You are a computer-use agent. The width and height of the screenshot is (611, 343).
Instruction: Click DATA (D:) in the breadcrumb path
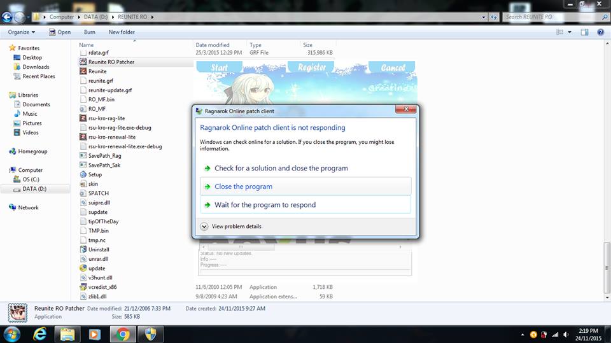(x=95, y=17)
